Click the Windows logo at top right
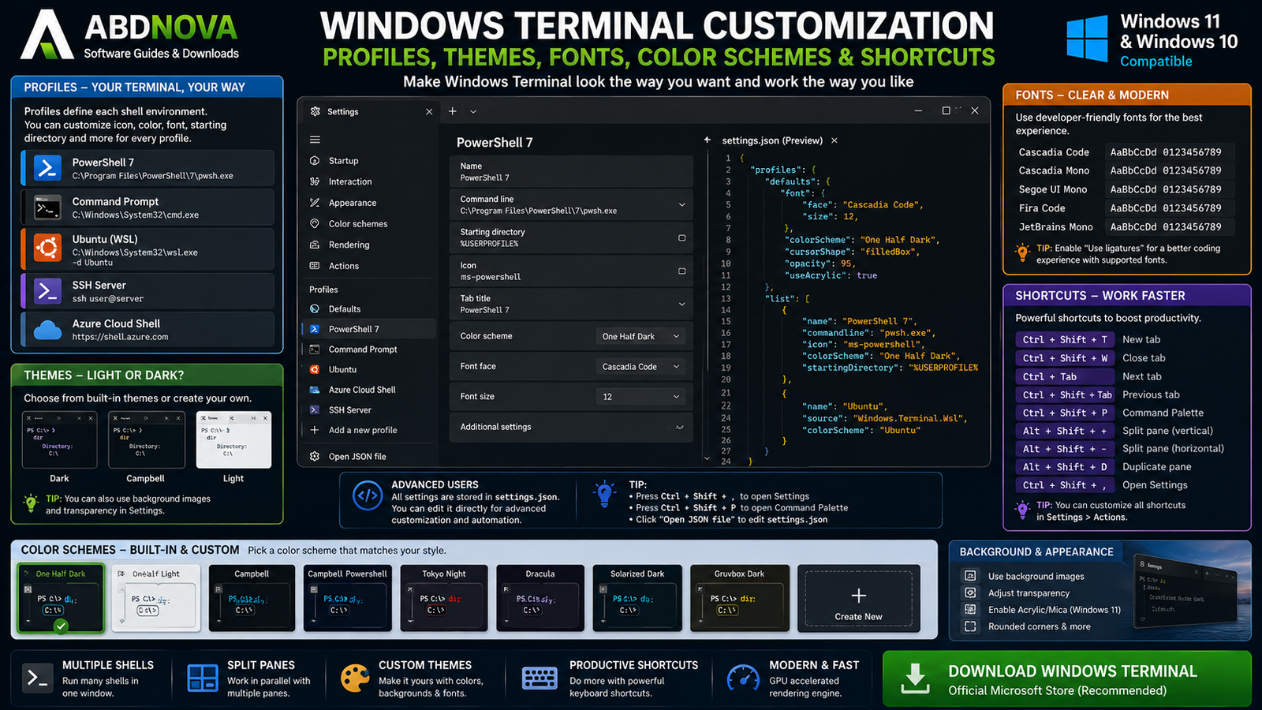The height and width of the screenshot is (710, 1262). coord(1087,39)
